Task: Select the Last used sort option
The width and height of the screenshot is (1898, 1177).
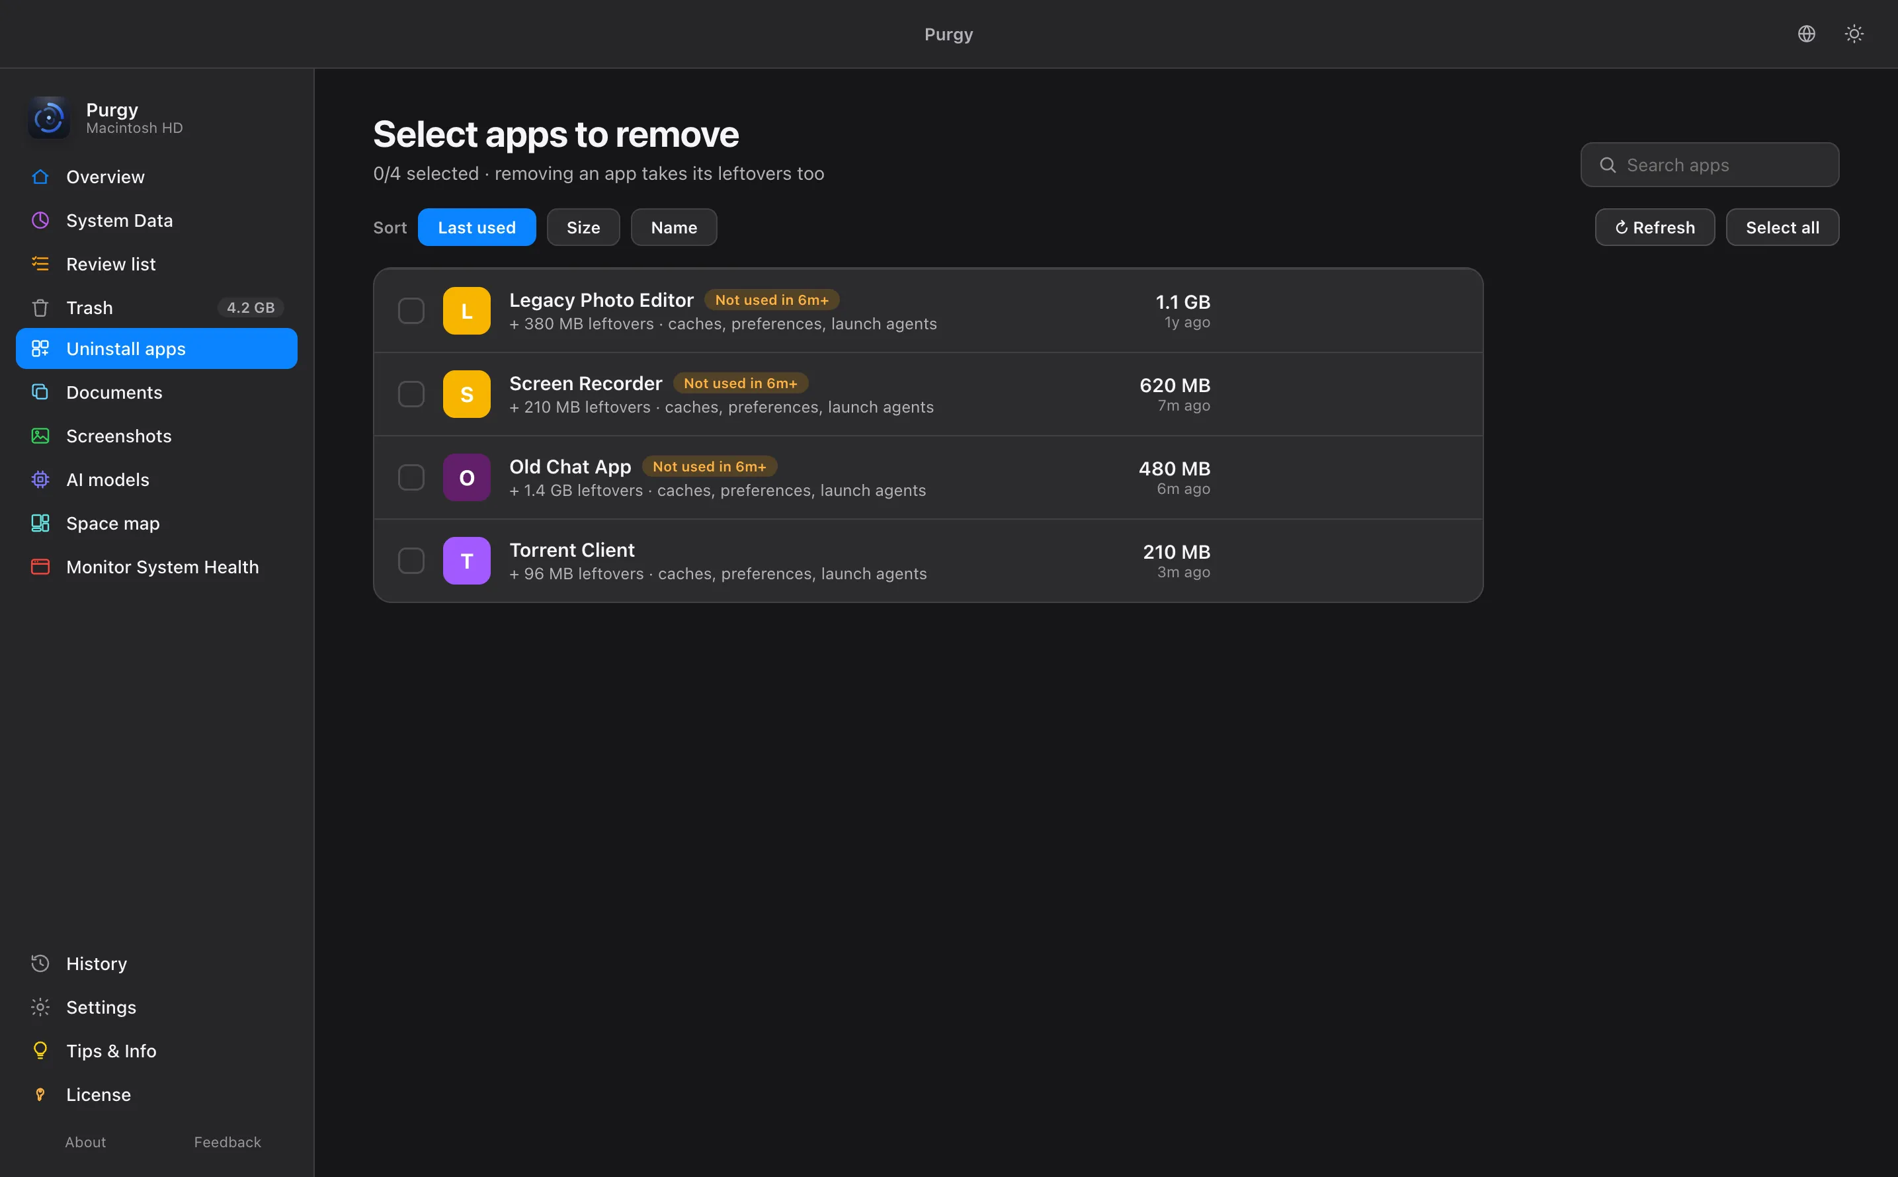Action: [476, 227]
